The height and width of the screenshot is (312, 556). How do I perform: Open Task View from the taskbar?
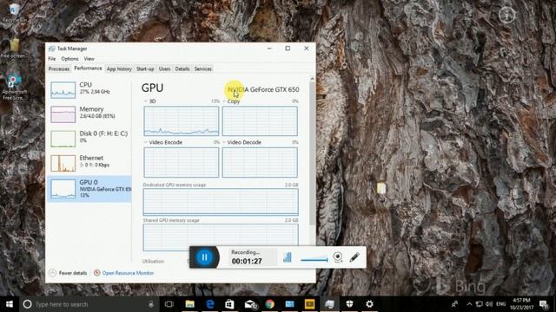tap(169, 304)
